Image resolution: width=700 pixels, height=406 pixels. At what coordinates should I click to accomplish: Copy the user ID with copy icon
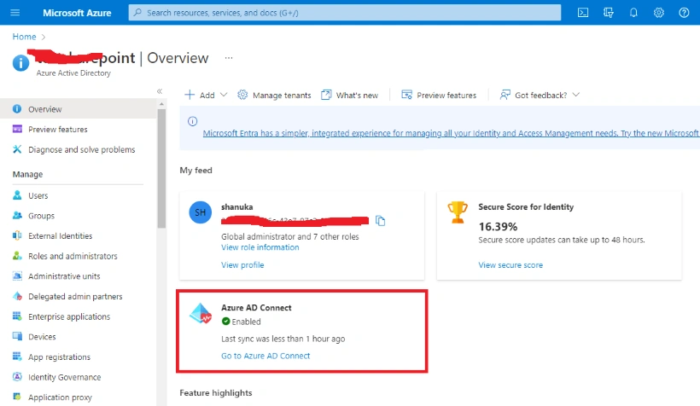pos(381,221)
